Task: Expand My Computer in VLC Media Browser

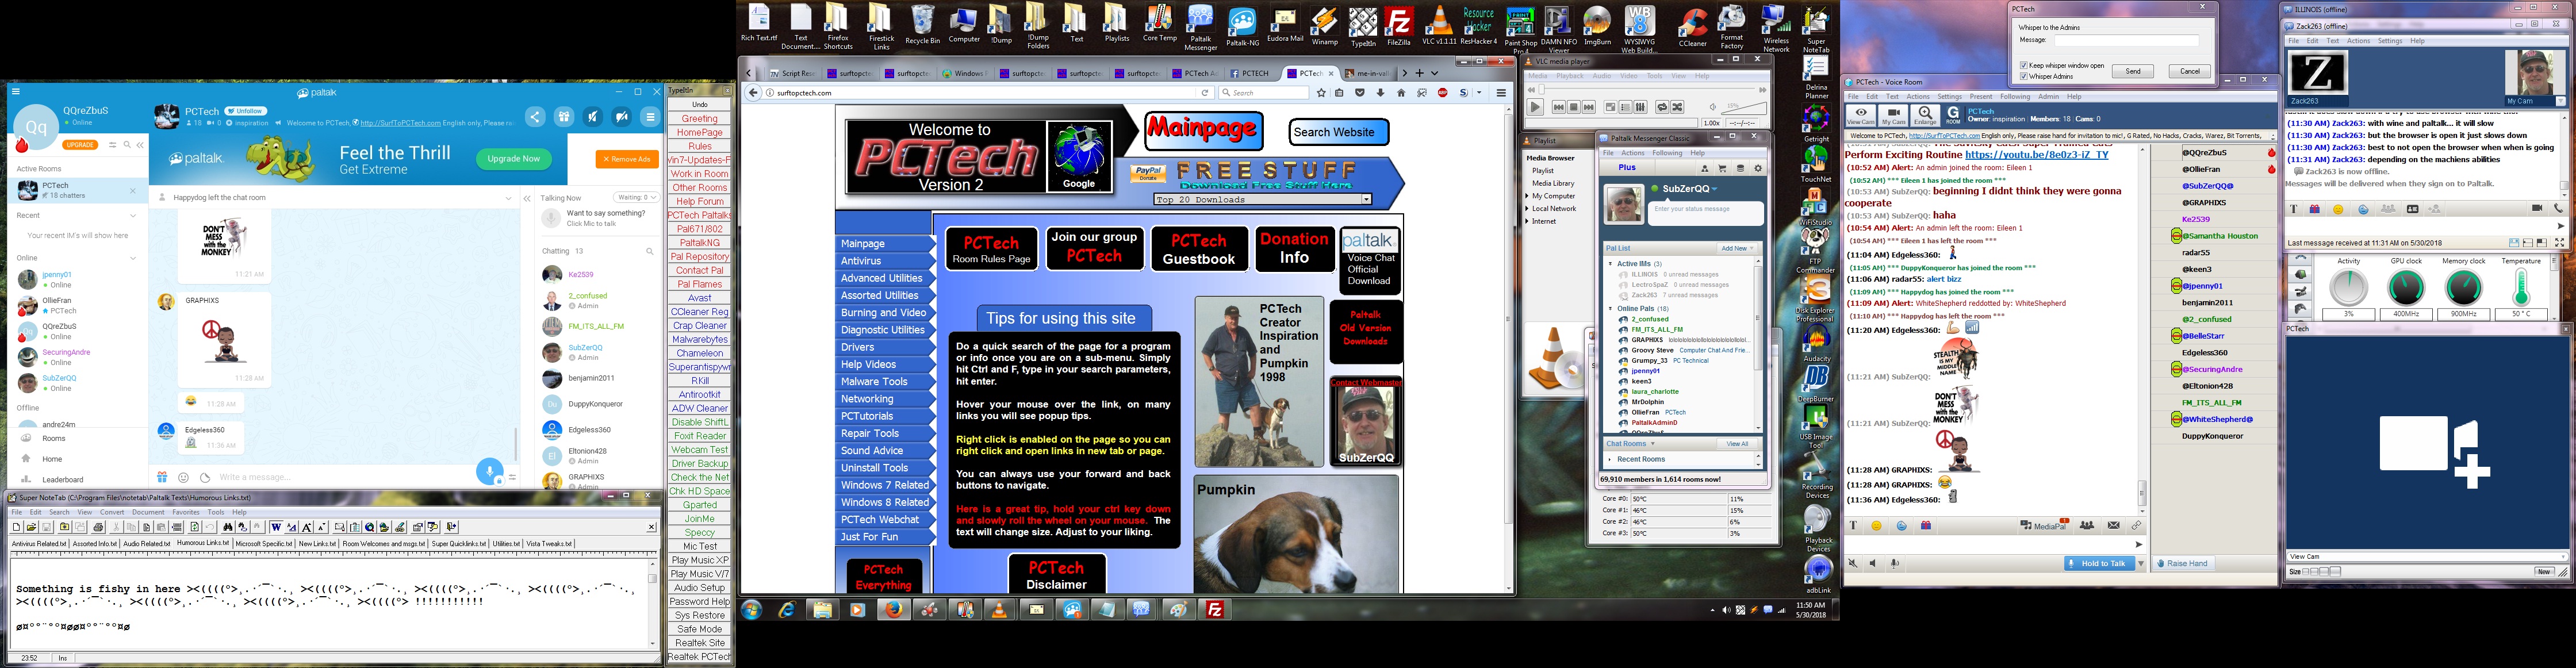Action: pyautogui.click(x=1528, y=196)
